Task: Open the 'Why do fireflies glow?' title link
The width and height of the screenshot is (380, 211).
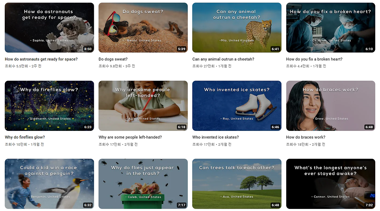Action: click(x=25, y=137)
